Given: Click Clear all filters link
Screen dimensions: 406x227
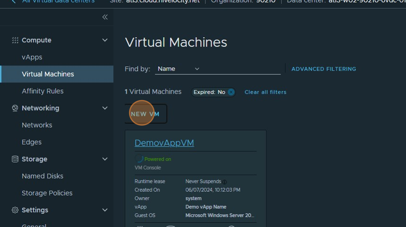Looking at the screenshot, I should tap(265, 92).
